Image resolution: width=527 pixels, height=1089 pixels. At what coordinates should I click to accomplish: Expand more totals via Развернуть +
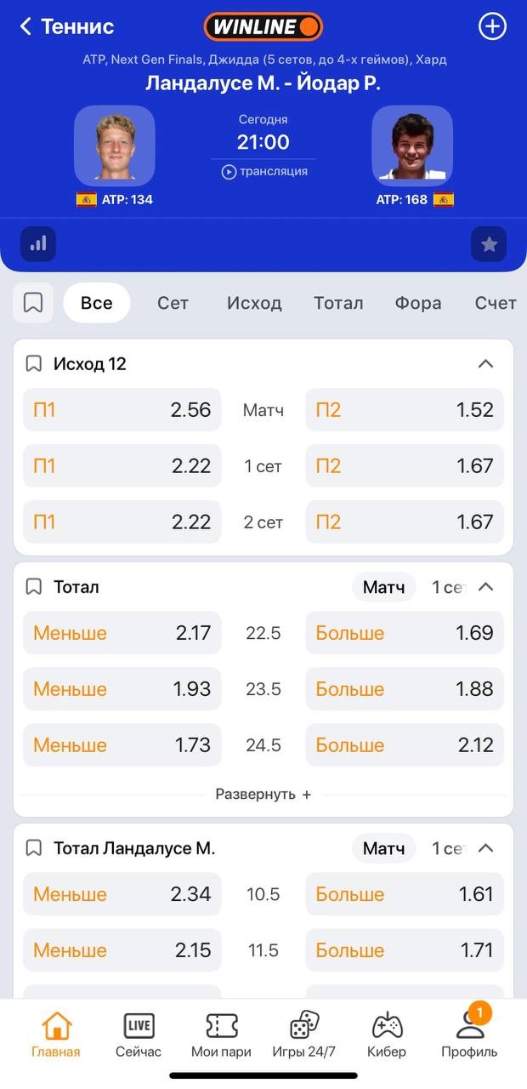(x=263, y=794)
